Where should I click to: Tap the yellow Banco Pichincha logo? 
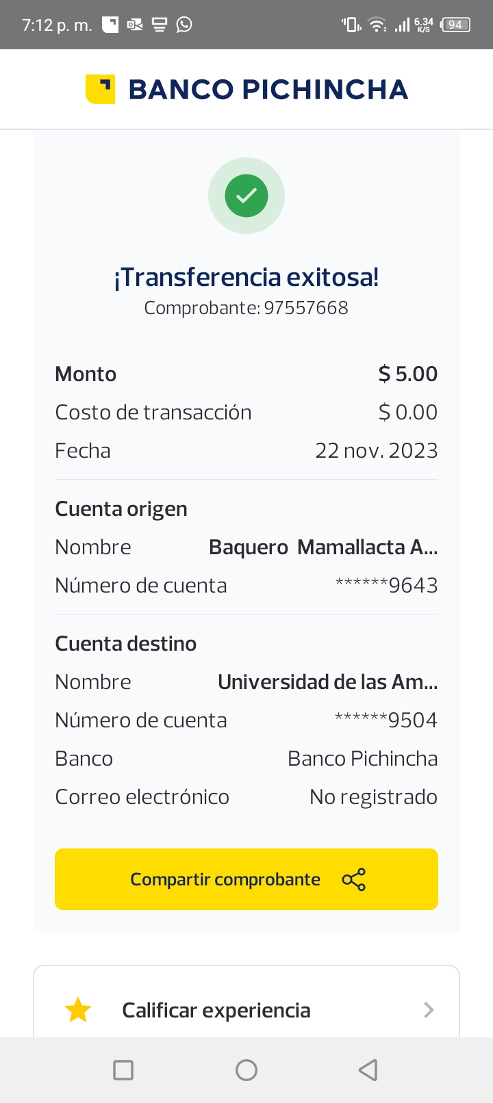pyautogui.click(x=100, y=89)
